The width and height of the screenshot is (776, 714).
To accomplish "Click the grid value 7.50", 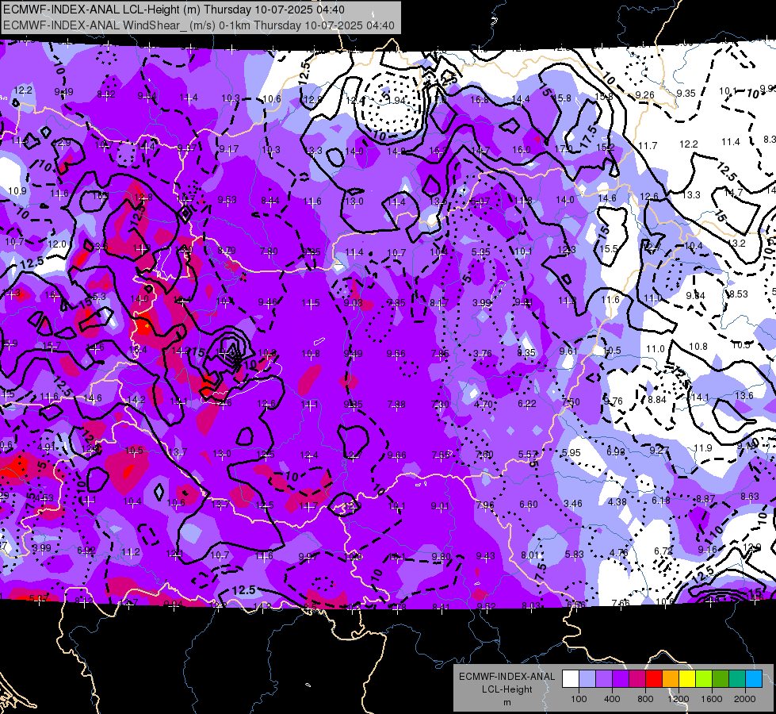I will tap(570, 402).
